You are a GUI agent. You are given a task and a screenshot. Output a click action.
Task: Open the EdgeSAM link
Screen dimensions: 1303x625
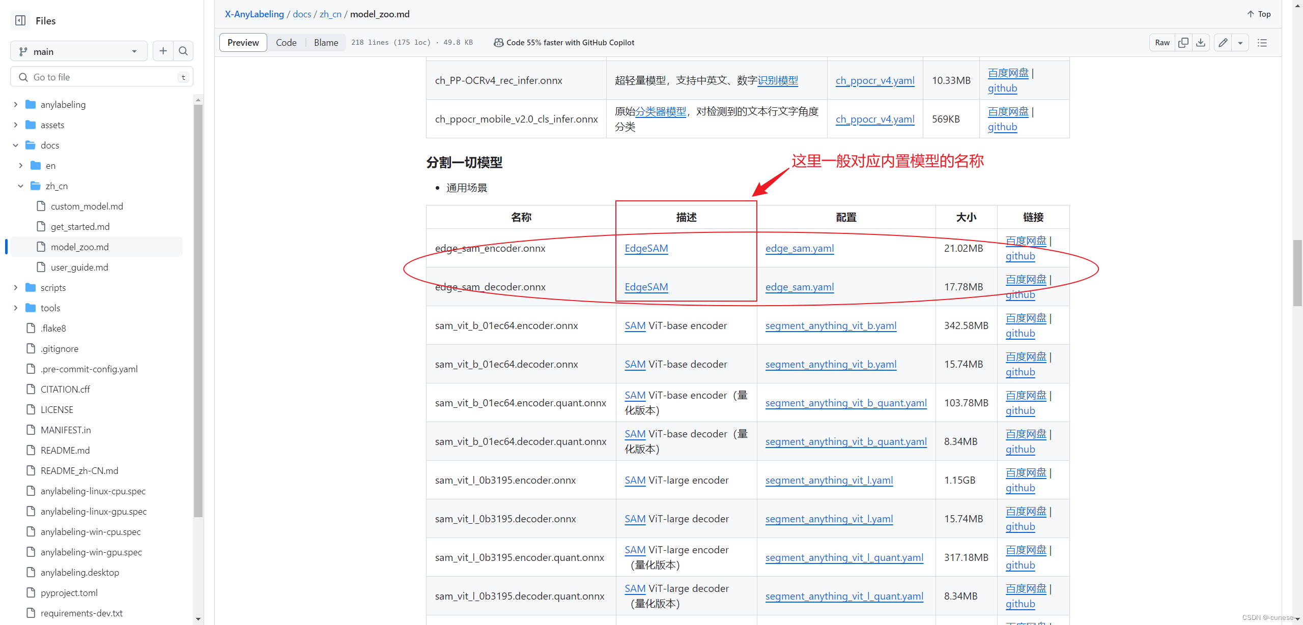pos(646,248)
